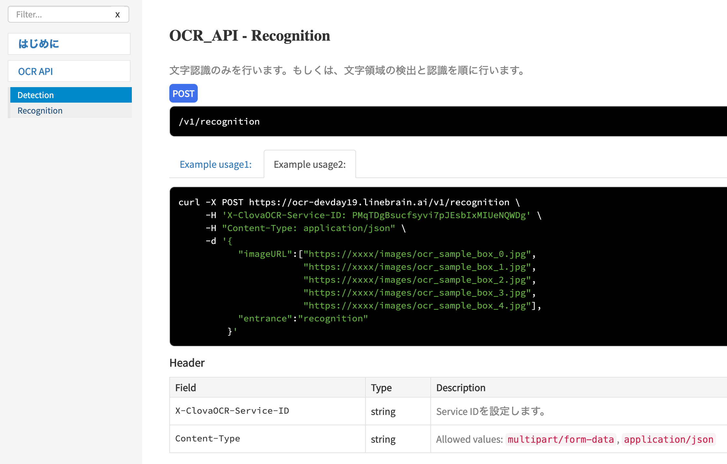This screenshot has height=464, width=727.
Task: Click the blue POST method badge
Action: 183,94
